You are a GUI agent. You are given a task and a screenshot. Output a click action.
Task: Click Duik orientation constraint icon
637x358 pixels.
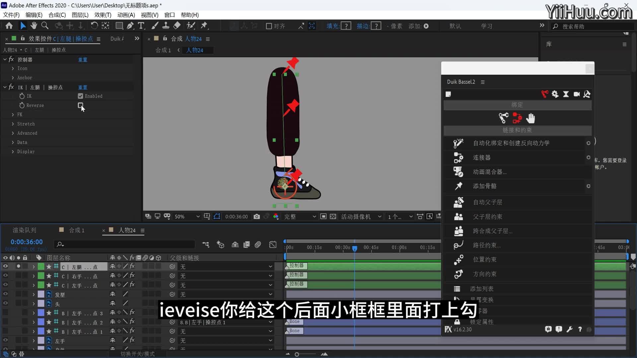458,274
